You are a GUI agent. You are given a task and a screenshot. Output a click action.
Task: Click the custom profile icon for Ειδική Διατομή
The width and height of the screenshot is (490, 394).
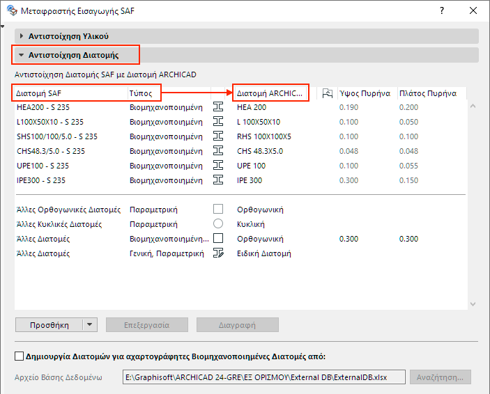pyautogui.click(x=218, y=253)
